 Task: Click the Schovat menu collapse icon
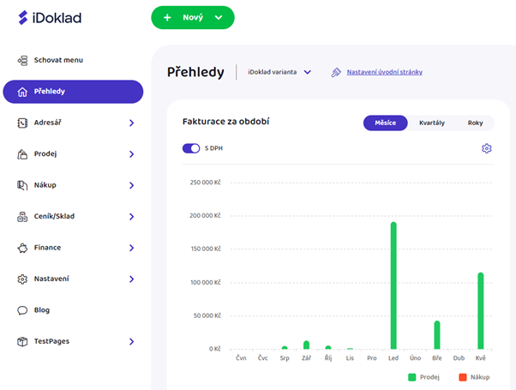(22, 60)
